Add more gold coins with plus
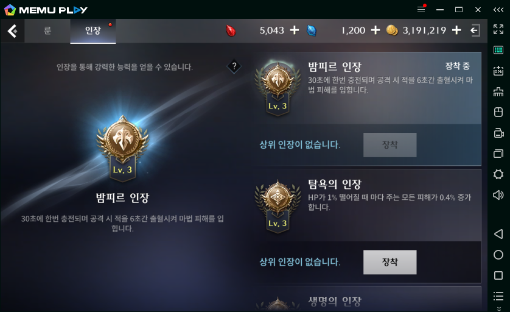510x312 pixels. pos(456,30)
